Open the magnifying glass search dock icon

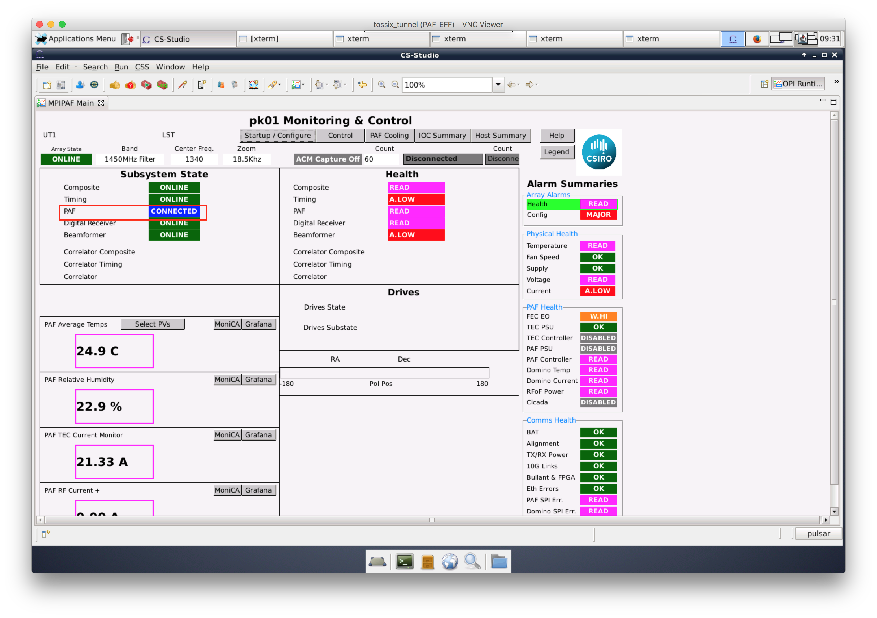472,562
